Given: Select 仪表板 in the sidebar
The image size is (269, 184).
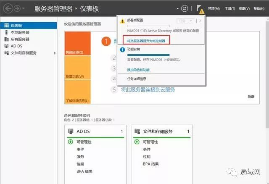Looking at the screenshot, I should coord(29,26).
